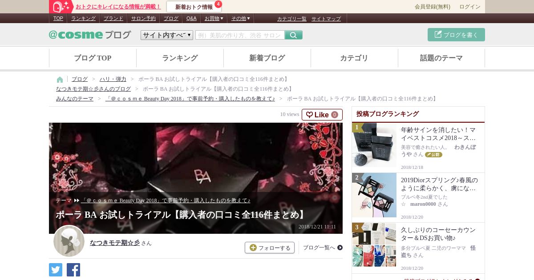Open ランキング in top dark nav
This screenshot has height=280, width=534.
click(x=83, y=18)
